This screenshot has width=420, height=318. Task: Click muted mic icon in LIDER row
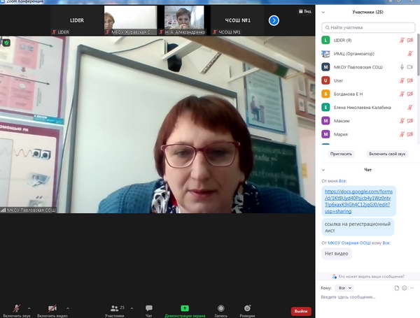point(402,41)
